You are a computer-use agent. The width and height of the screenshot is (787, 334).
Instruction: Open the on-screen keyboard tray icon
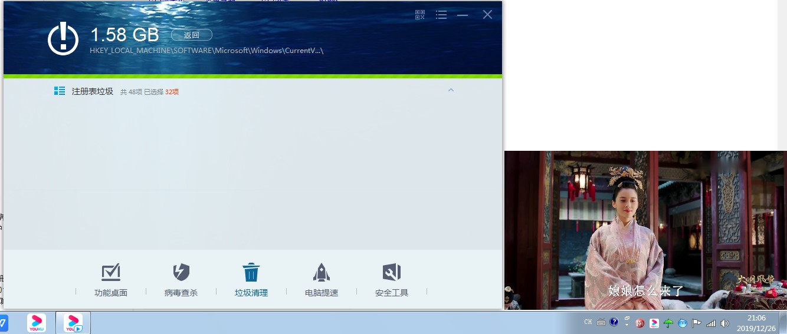(601, 322)
